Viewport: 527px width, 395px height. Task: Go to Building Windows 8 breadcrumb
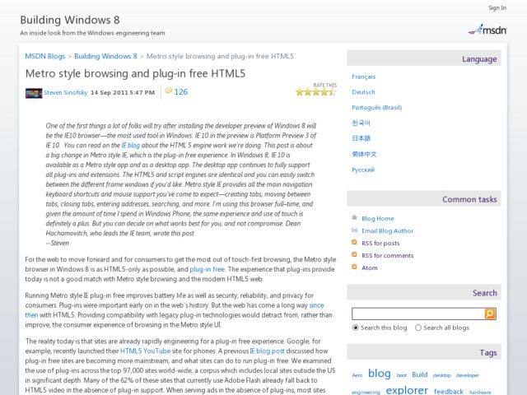(x=105, y=57)
